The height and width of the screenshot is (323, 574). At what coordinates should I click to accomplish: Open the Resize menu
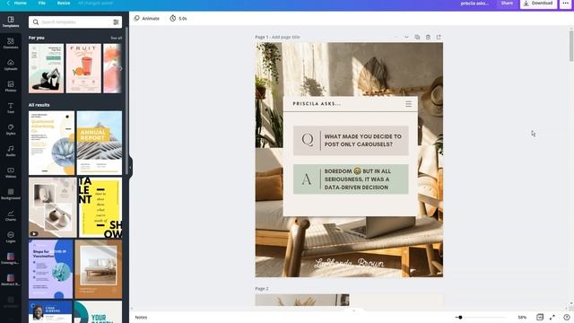(x=64, y=3)
